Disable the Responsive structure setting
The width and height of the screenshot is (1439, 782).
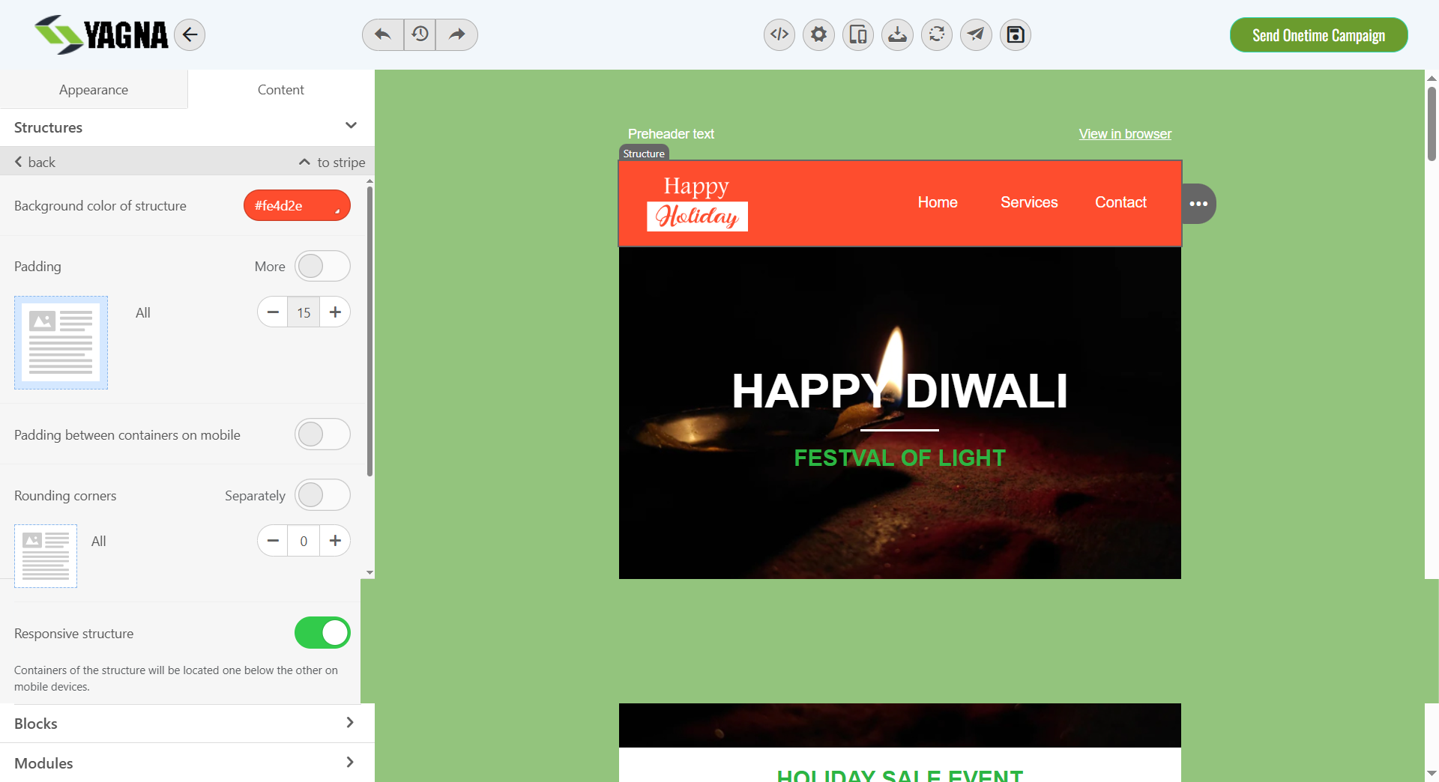(322, 633)
